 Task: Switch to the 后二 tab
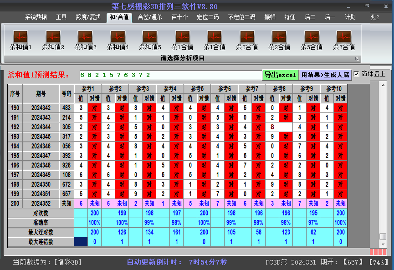click(310, 17)
